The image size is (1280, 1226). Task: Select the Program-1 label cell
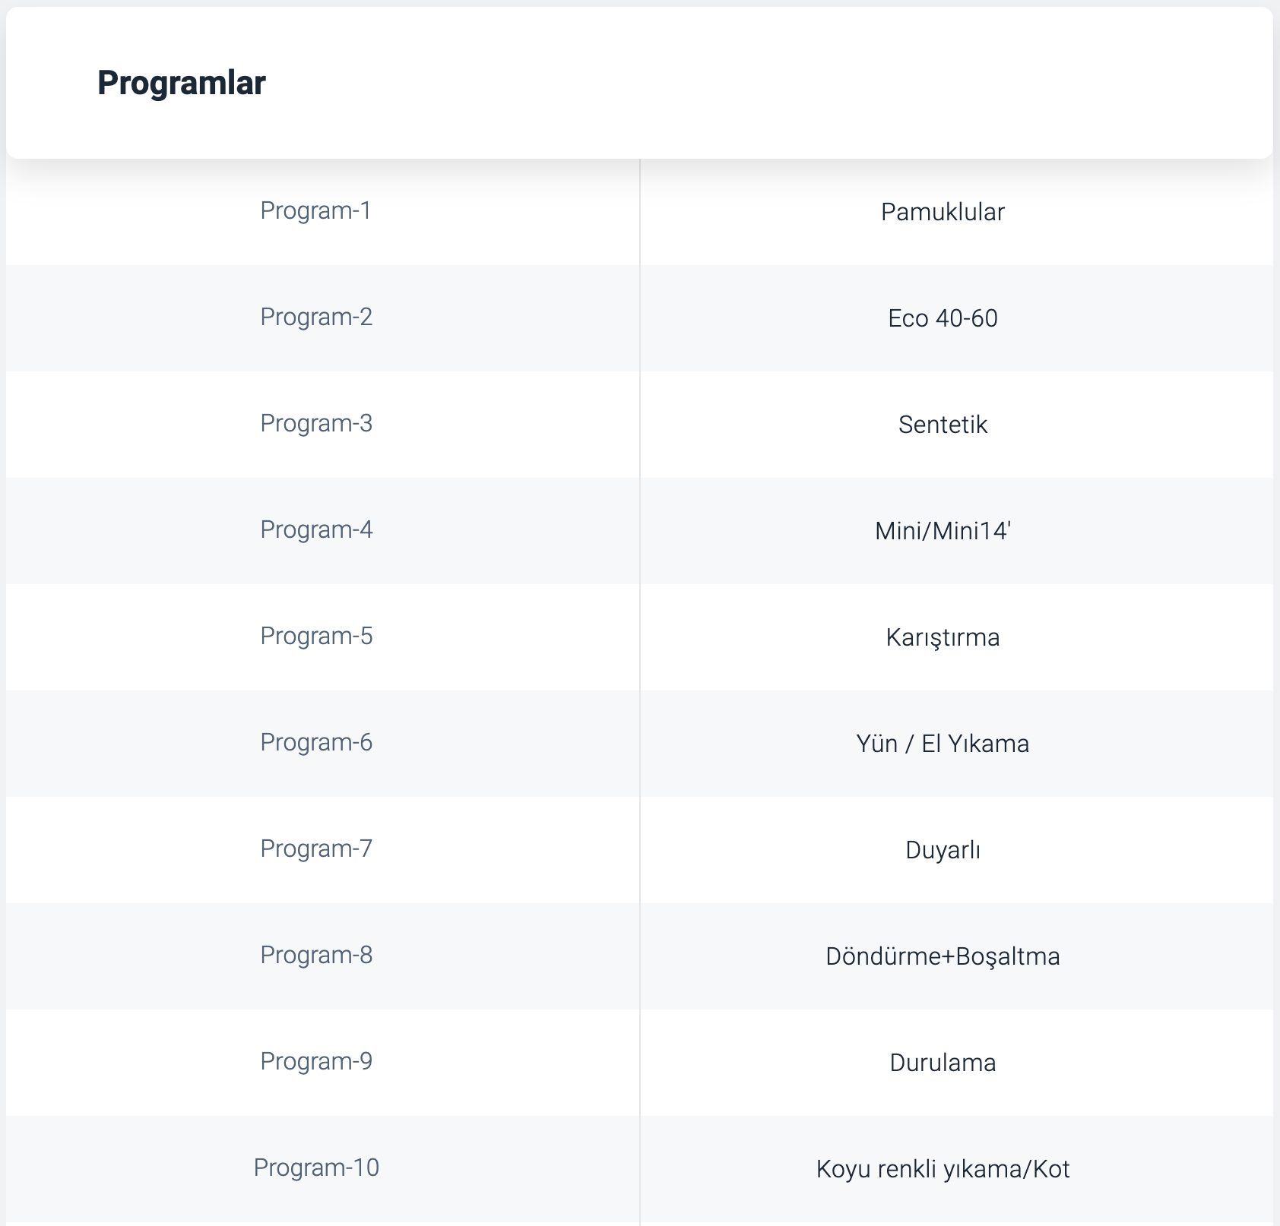[316, 210]
